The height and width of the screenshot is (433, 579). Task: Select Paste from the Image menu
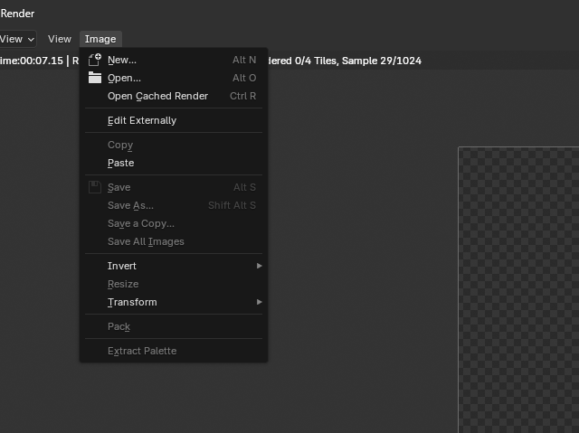point(174,163)
